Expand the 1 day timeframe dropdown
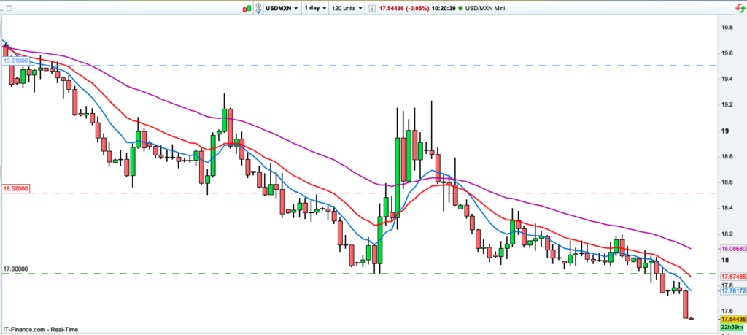The width and height of the screenshot is (747, 335). coord(314,7)
